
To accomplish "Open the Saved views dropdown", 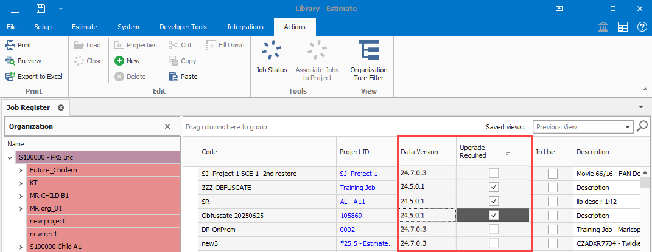I will [x=628, y=128].
